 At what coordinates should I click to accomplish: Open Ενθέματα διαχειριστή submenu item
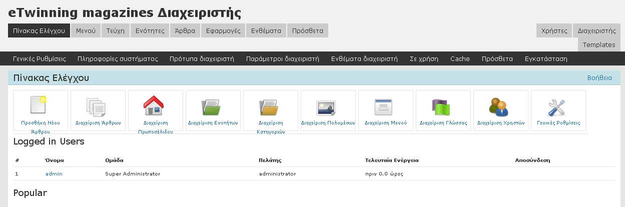click(x=364, y=58)
